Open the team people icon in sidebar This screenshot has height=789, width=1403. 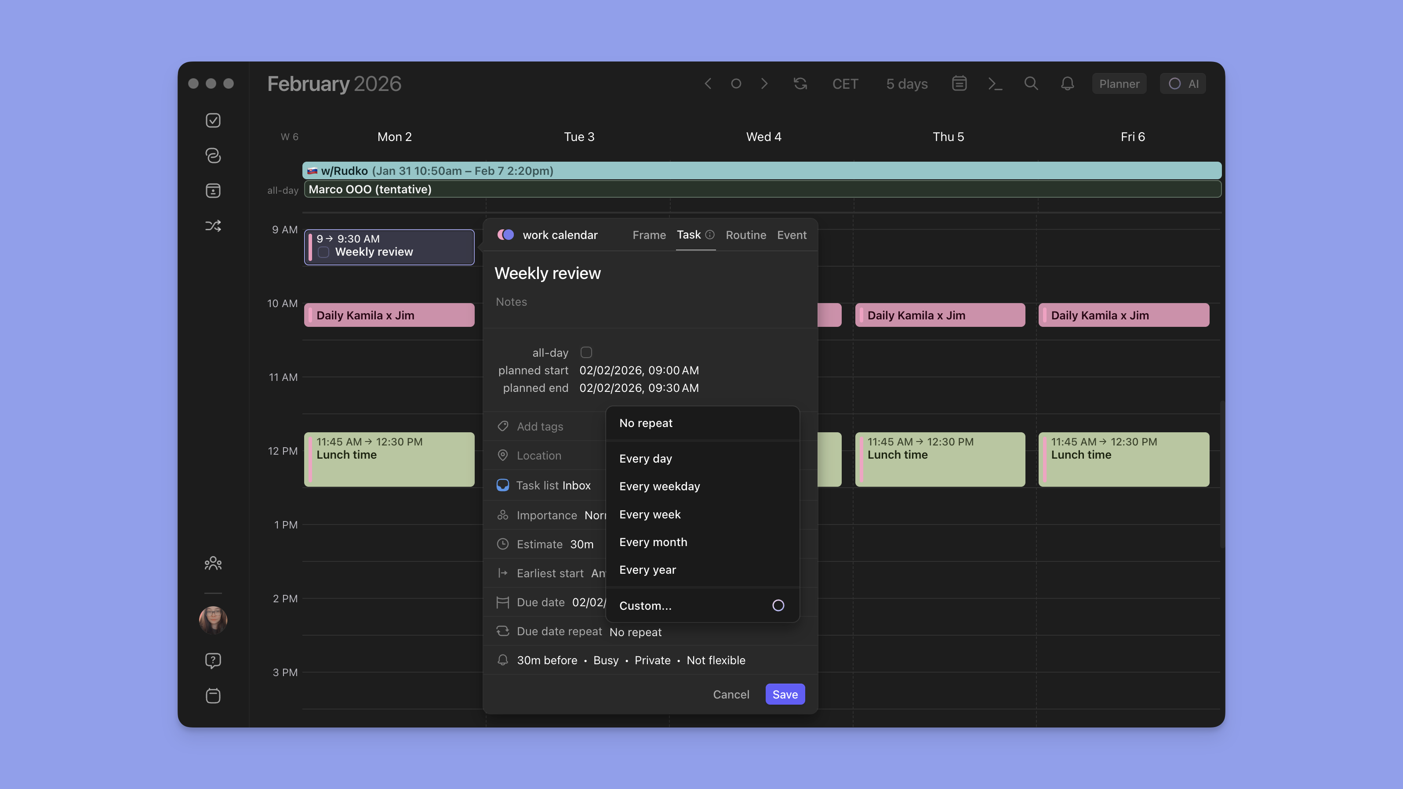click(x=213, y=563)
